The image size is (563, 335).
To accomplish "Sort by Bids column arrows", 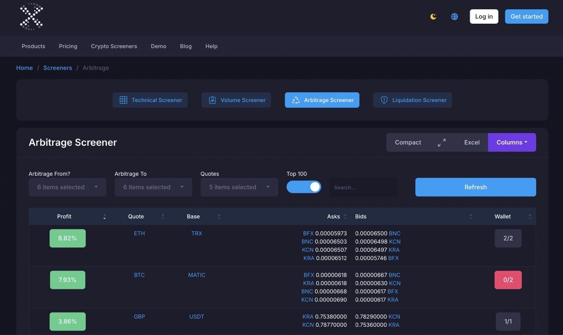I will point(471,217).
